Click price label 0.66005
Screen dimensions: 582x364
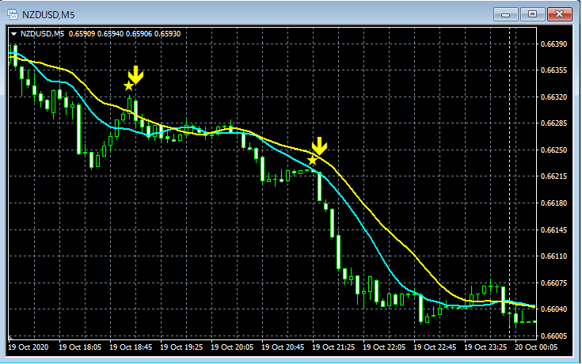point(553,336)
